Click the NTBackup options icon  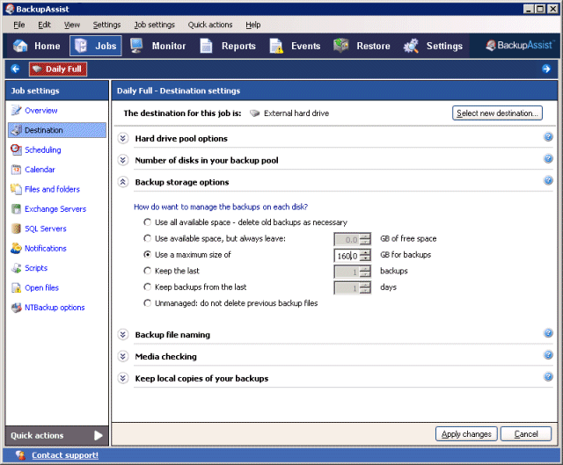16,308
